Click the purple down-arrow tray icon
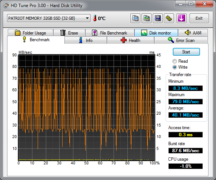The height and width of the screenshot is (180, 216). point(182,18)
